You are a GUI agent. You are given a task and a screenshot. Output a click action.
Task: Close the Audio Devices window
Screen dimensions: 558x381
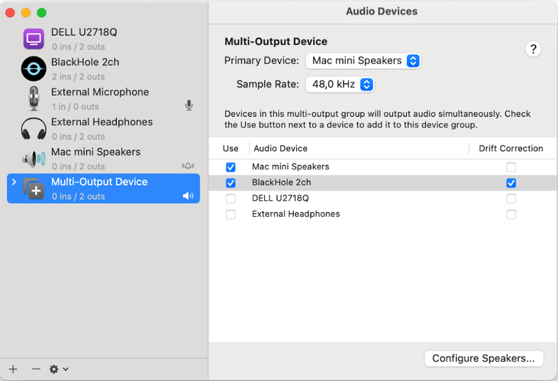pyautogui.click(x=11, y=13)
